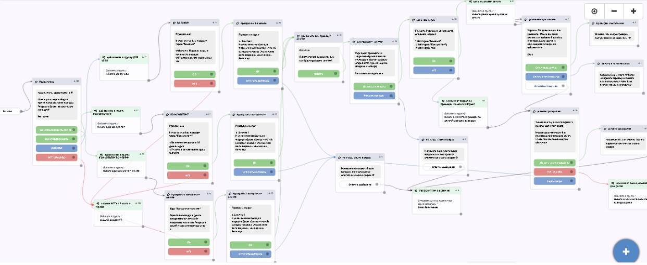This screenshot has width=647, height=265.
Task: Select the red НЕТ button in БАЗОВЫЙ block
Action: tap(194, 84)
